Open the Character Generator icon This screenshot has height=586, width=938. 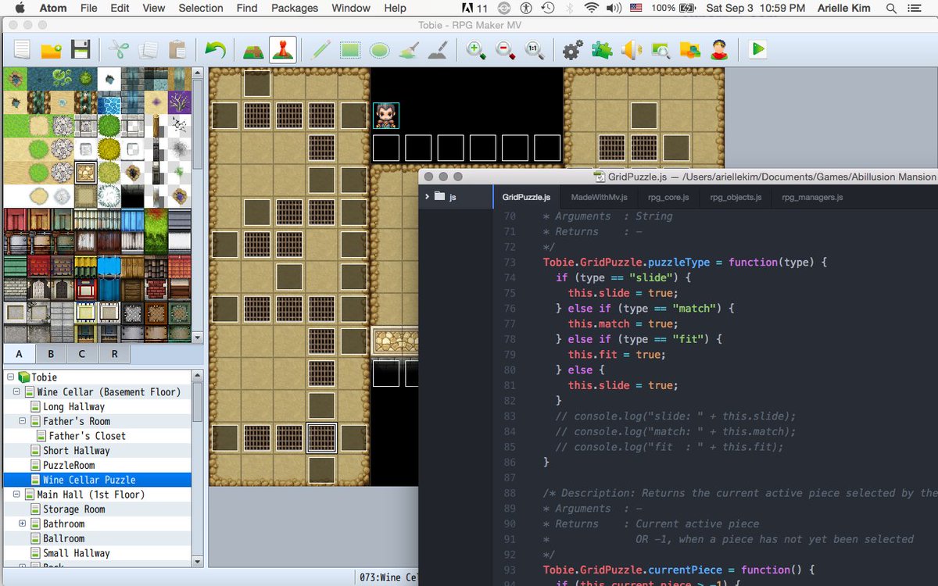click(x=720, y=50)
